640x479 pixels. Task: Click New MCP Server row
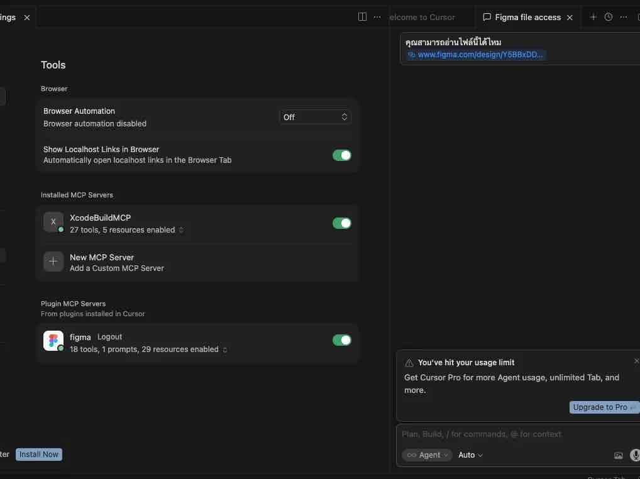(197, 262)
